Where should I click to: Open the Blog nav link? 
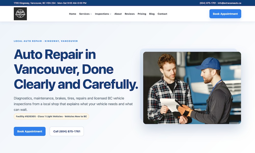(152, 14)
